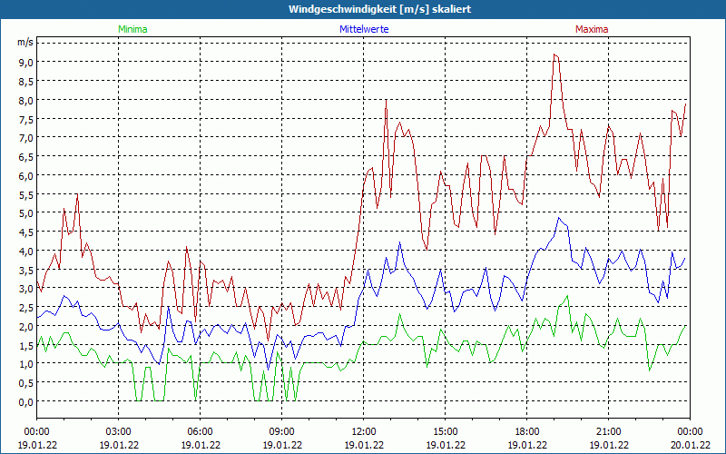Click the "6,0" y-axis value
Viewport: 726px width, 454px height.
click(x=26, y=175)
